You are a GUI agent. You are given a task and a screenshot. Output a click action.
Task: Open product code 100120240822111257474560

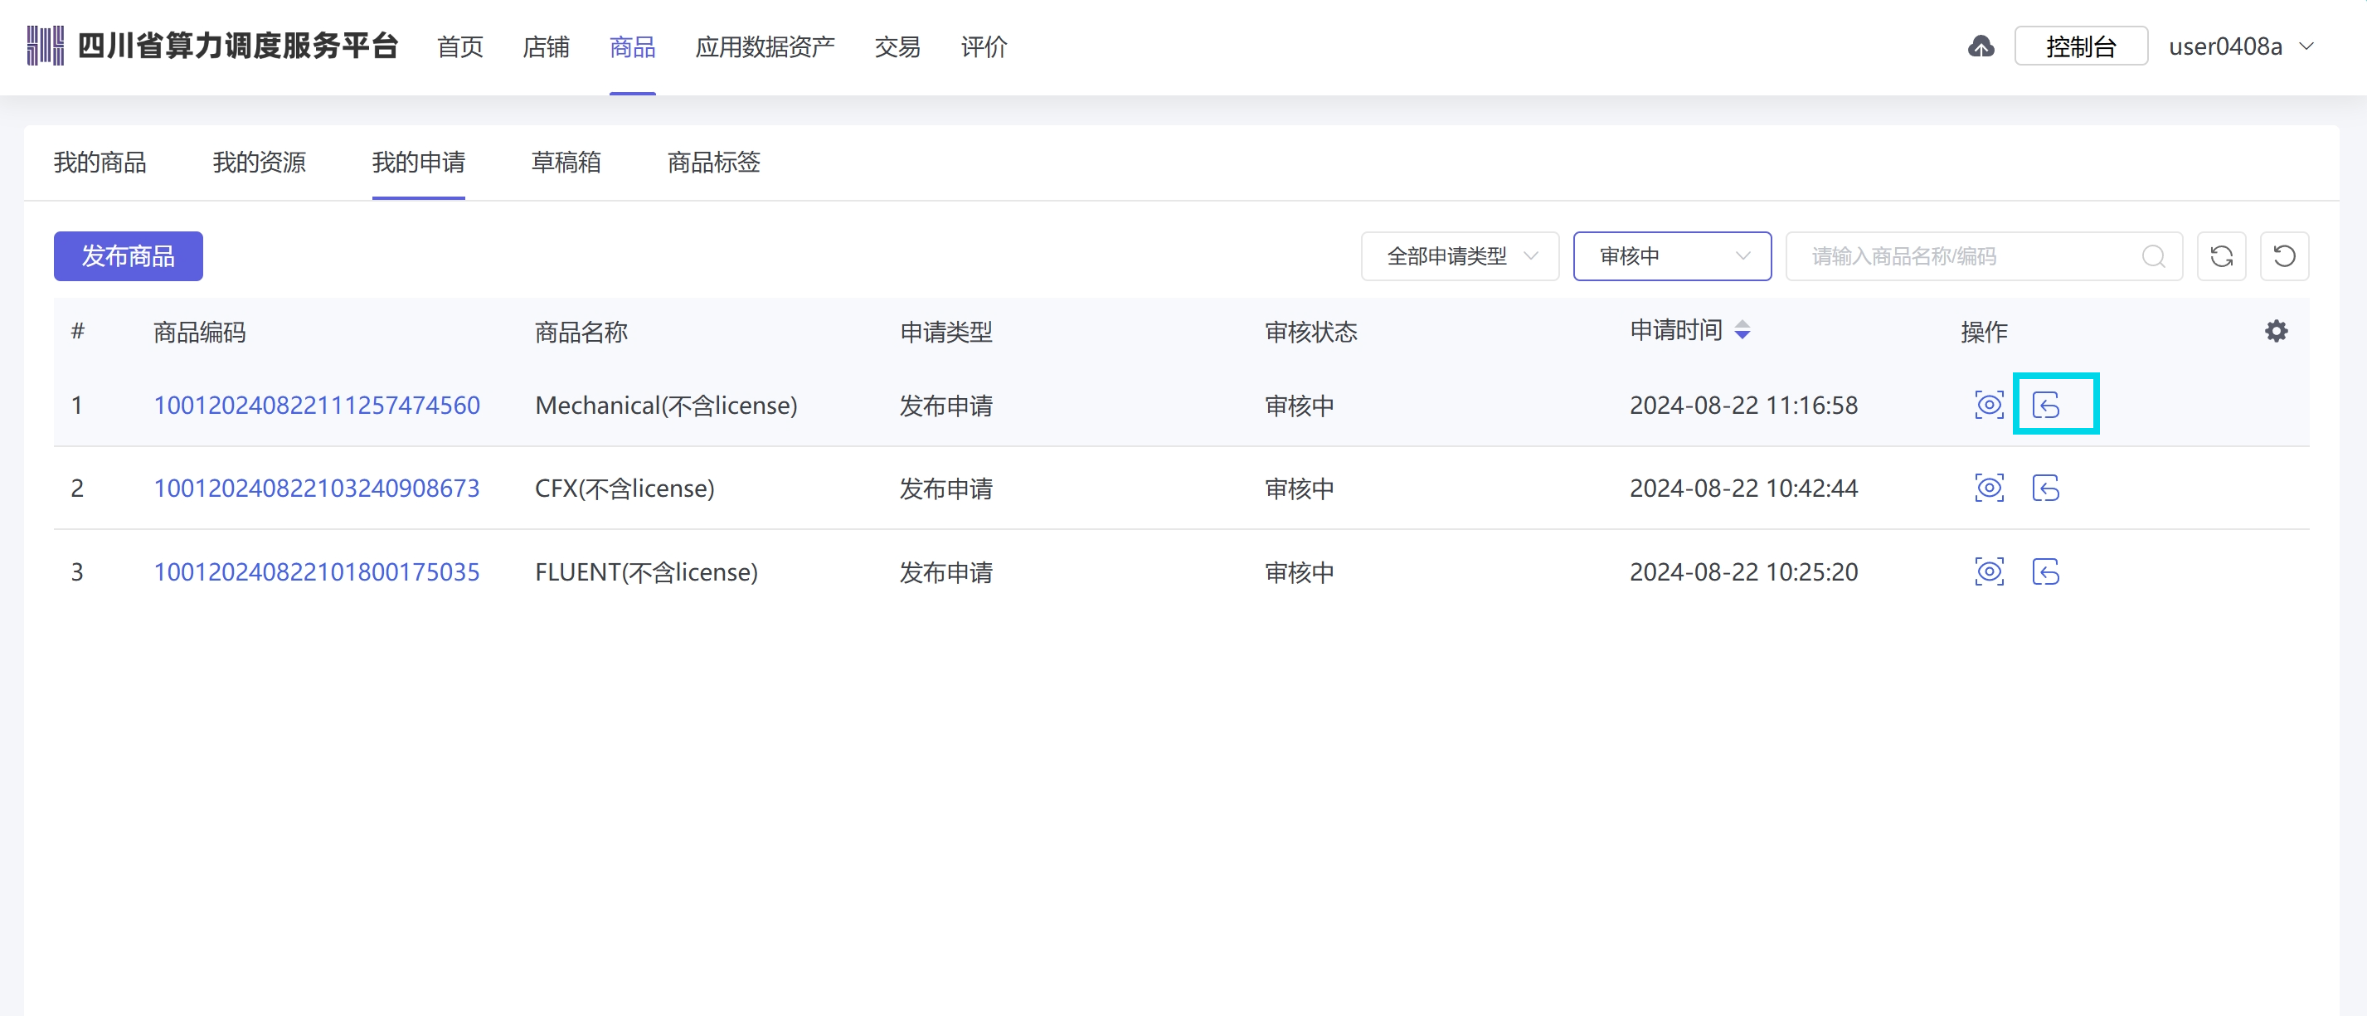pyautogui.click(x=316, y=405)
